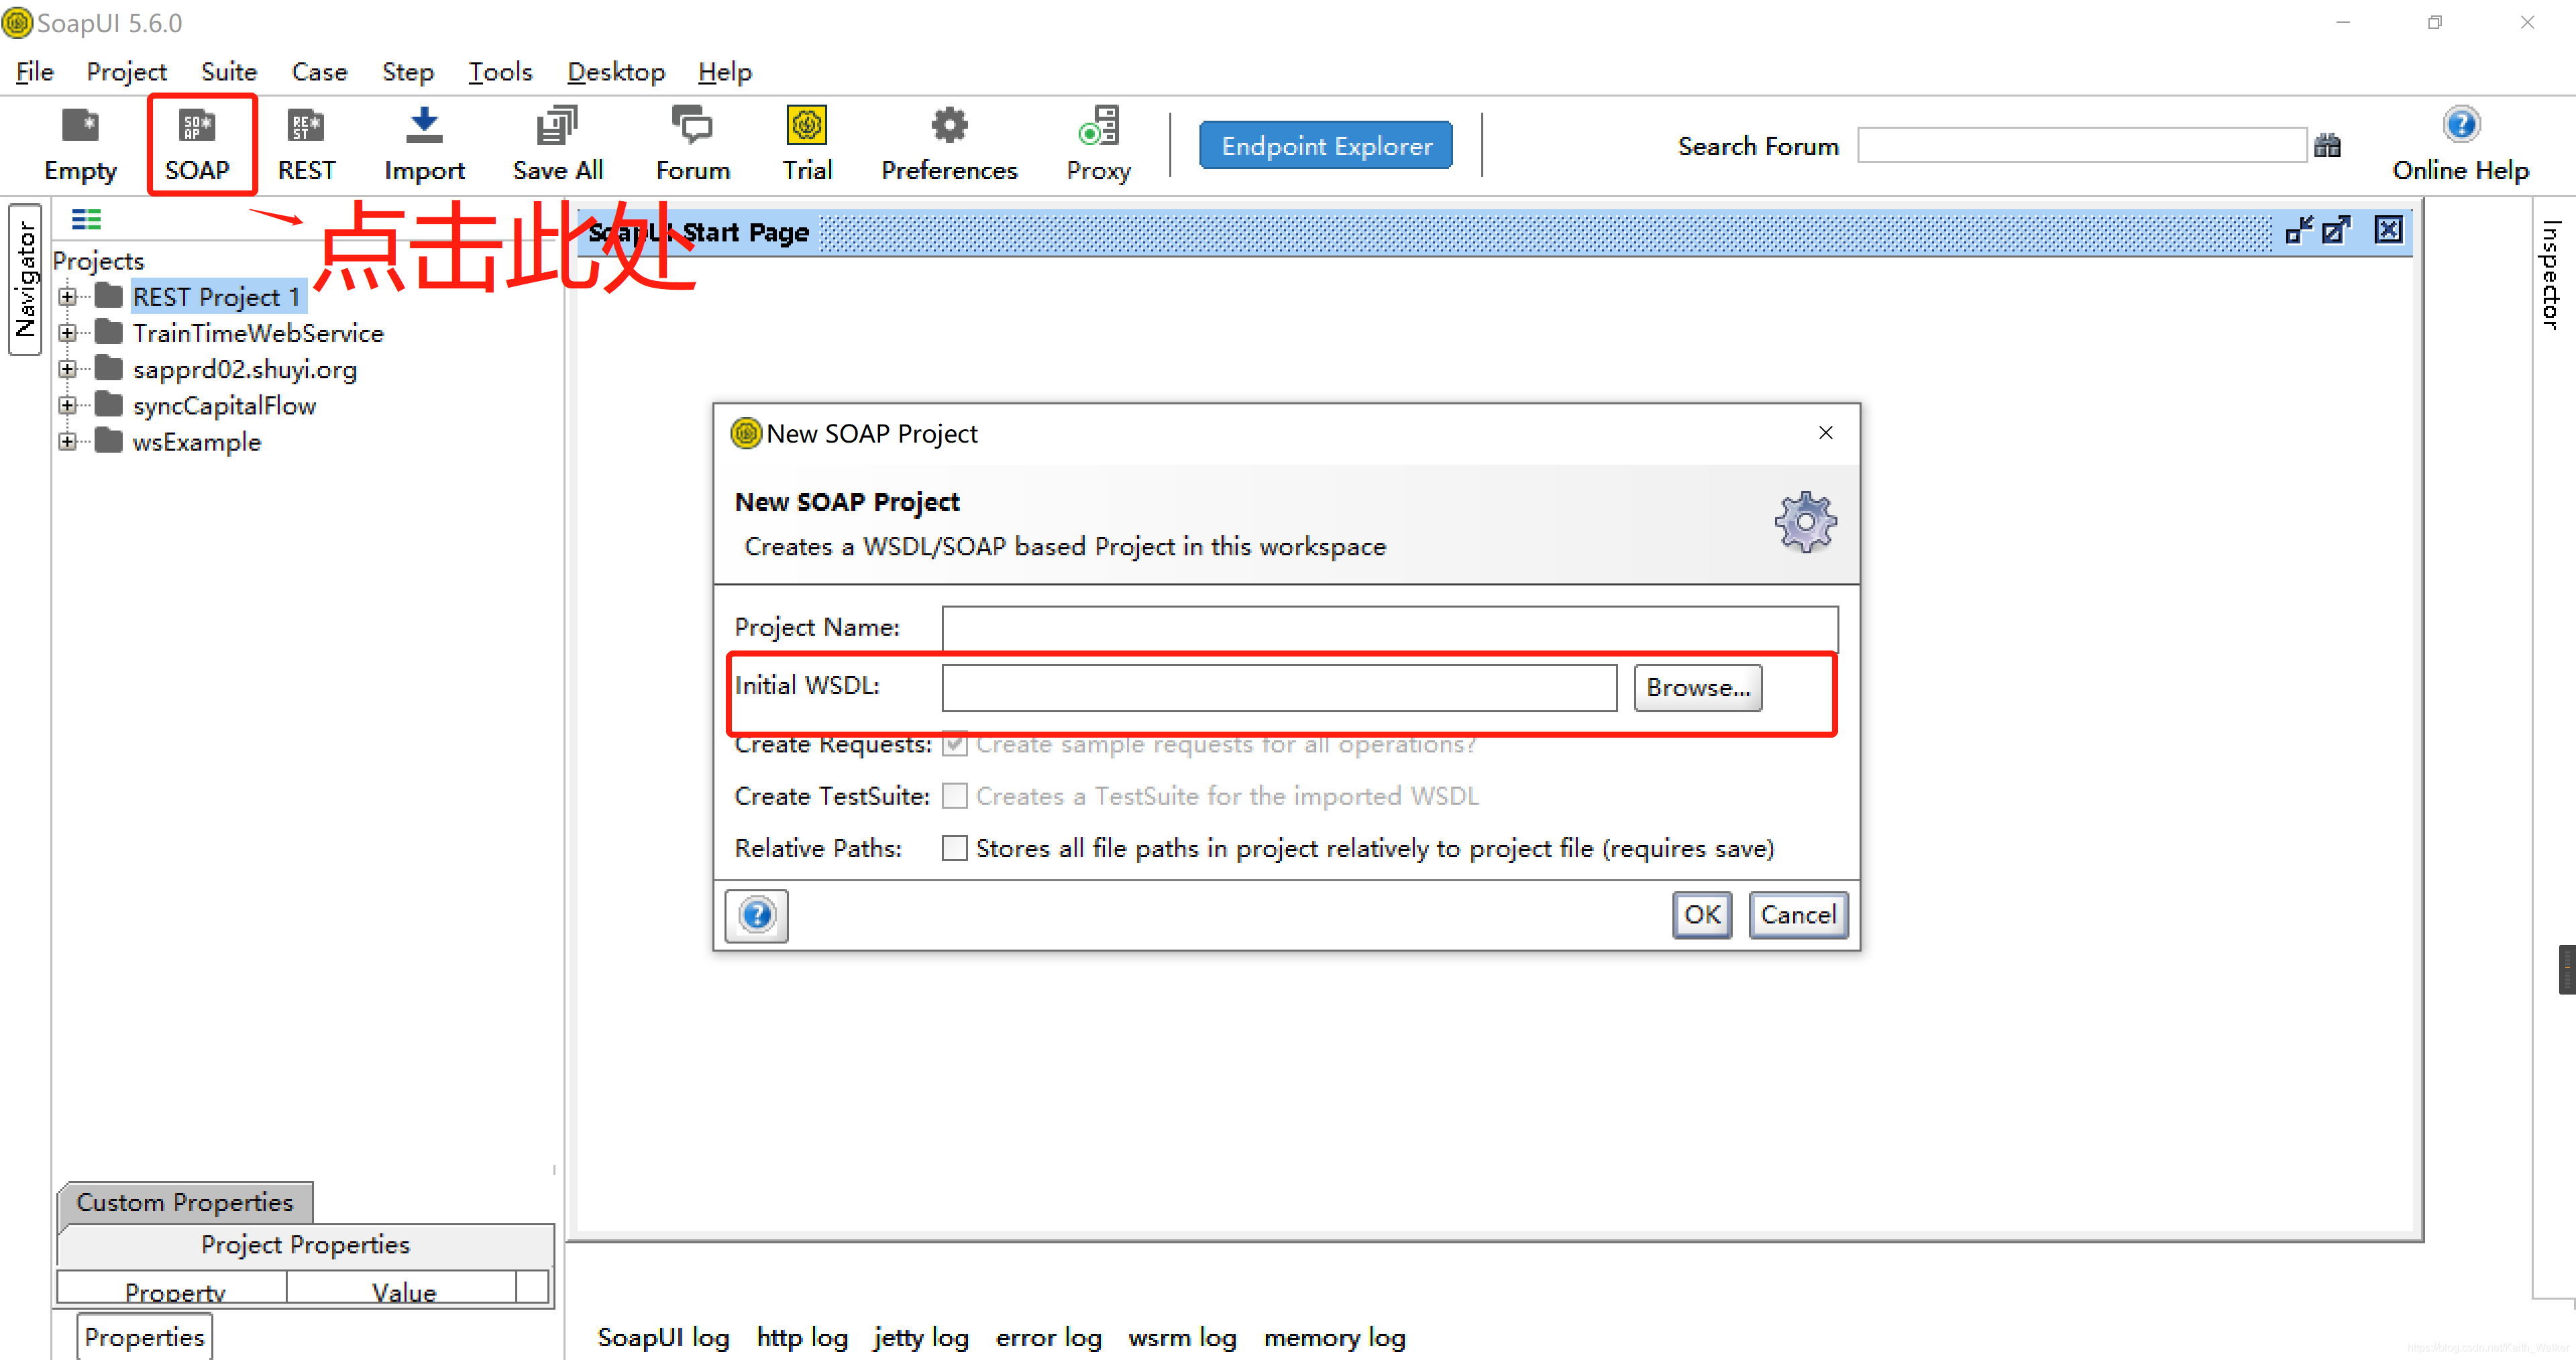Click the SOAP project toolbar icon

pyautogui.click(x=197, y=145)
